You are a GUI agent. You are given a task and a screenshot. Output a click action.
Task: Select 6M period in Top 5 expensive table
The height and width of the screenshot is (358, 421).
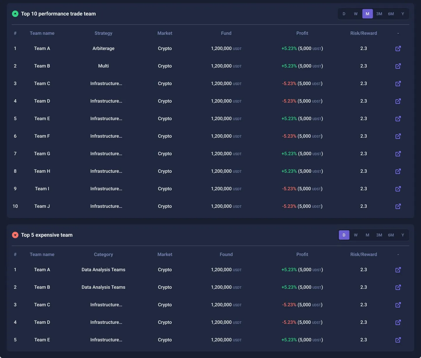(x=391, y=235)
